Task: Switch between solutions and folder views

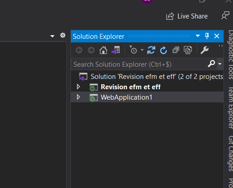Action: pyautogui.click(x=116, y=50)
